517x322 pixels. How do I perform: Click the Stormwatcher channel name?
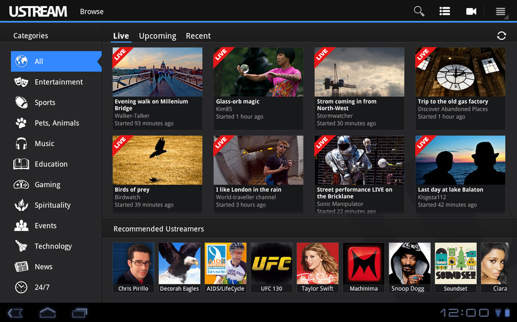point(335,115)
